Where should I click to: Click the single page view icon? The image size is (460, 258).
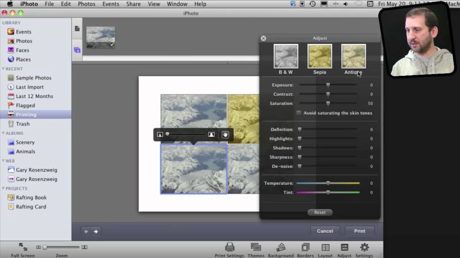[x=77, y=29]
